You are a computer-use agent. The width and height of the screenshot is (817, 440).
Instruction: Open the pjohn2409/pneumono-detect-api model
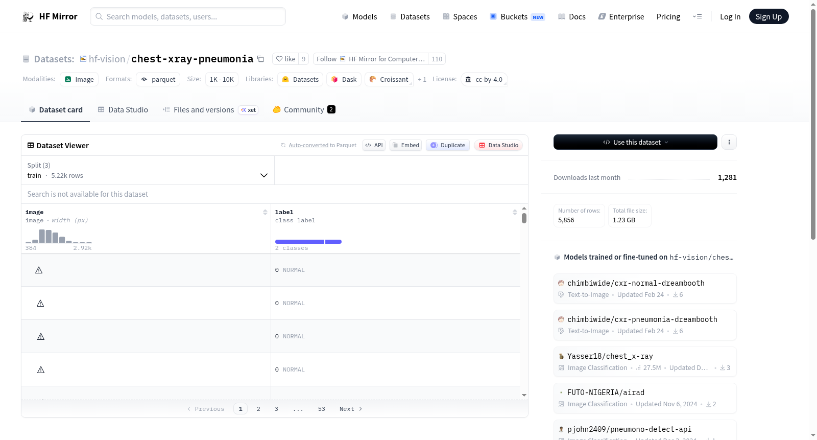click(645, 430)
